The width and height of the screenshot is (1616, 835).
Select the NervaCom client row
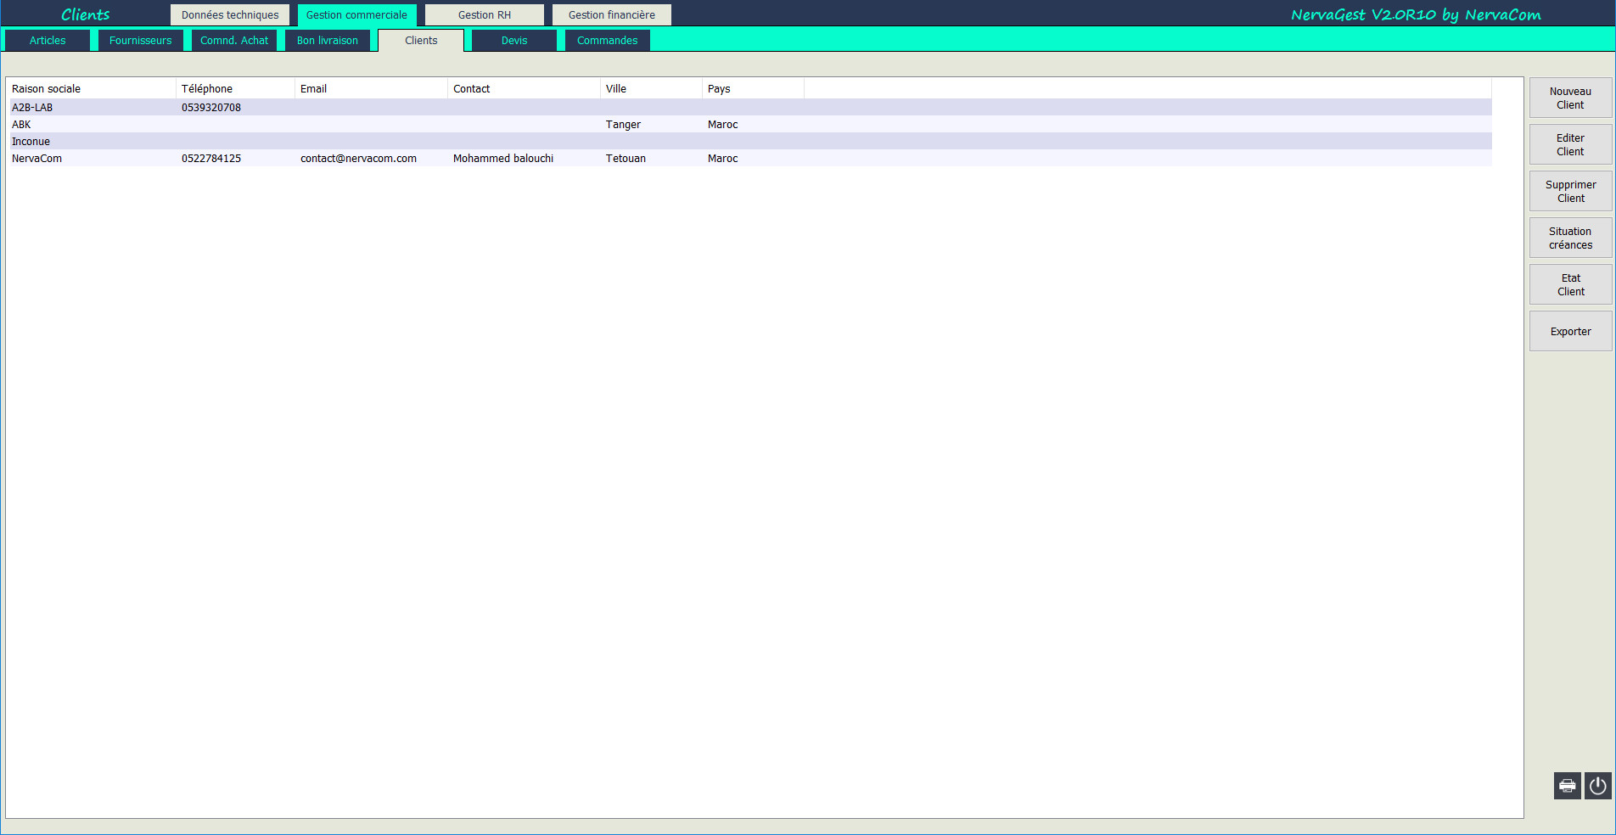[x=37, y=159]
